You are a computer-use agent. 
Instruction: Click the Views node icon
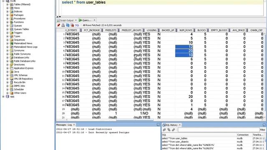pos(12,8)
